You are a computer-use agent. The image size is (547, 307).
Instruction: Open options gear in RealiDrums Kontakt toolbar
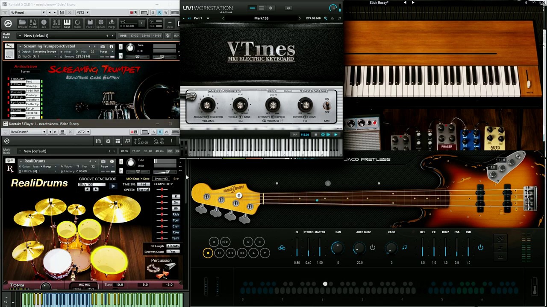click(108, 141)
